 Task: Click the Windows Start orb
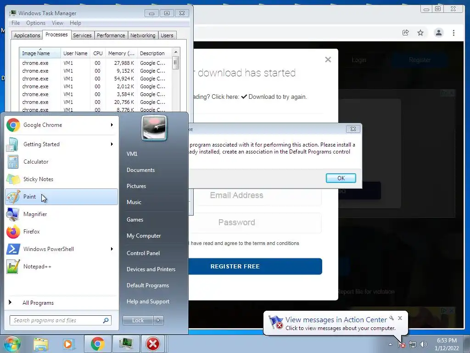tap(11, 344)
